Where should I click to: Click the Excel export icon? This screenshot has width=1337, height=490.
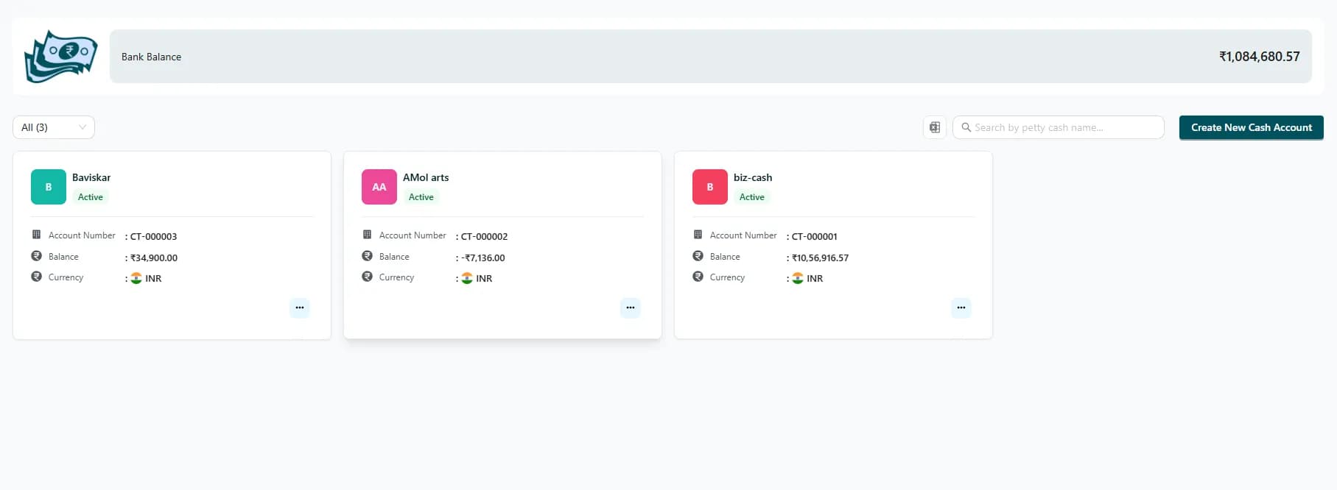pos(935,127)
